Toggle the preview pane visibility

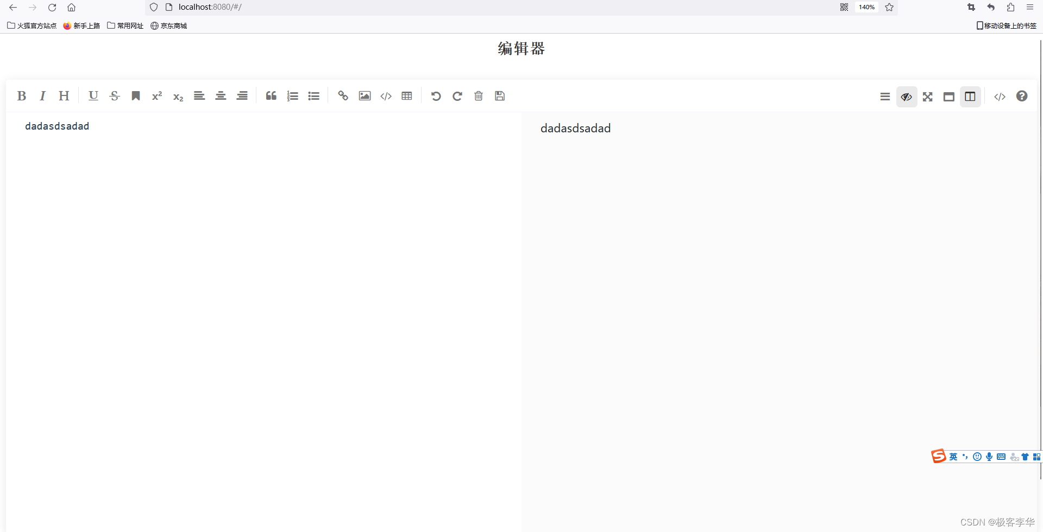pyautogui.click(x=906, y=97)
